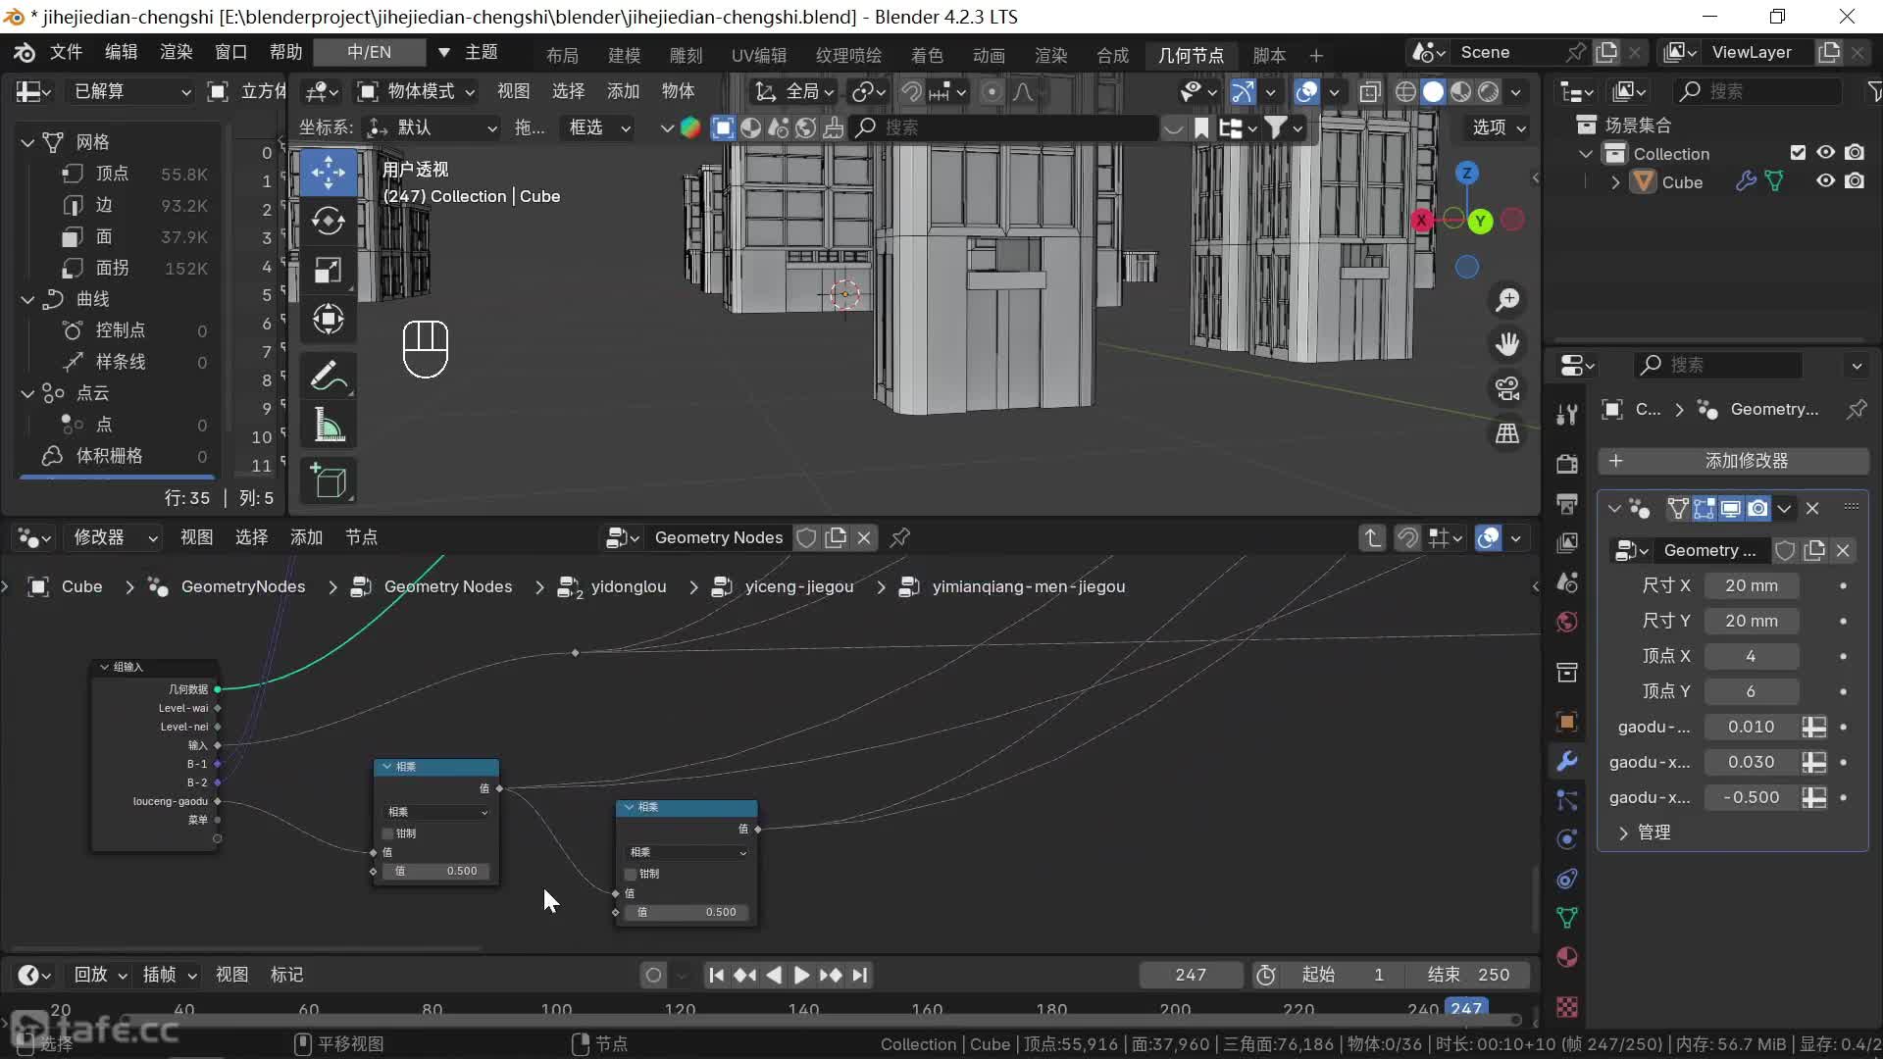
Task: Click the zoom magnifier viewport gizmo
Action: [x=1507, y=300]
